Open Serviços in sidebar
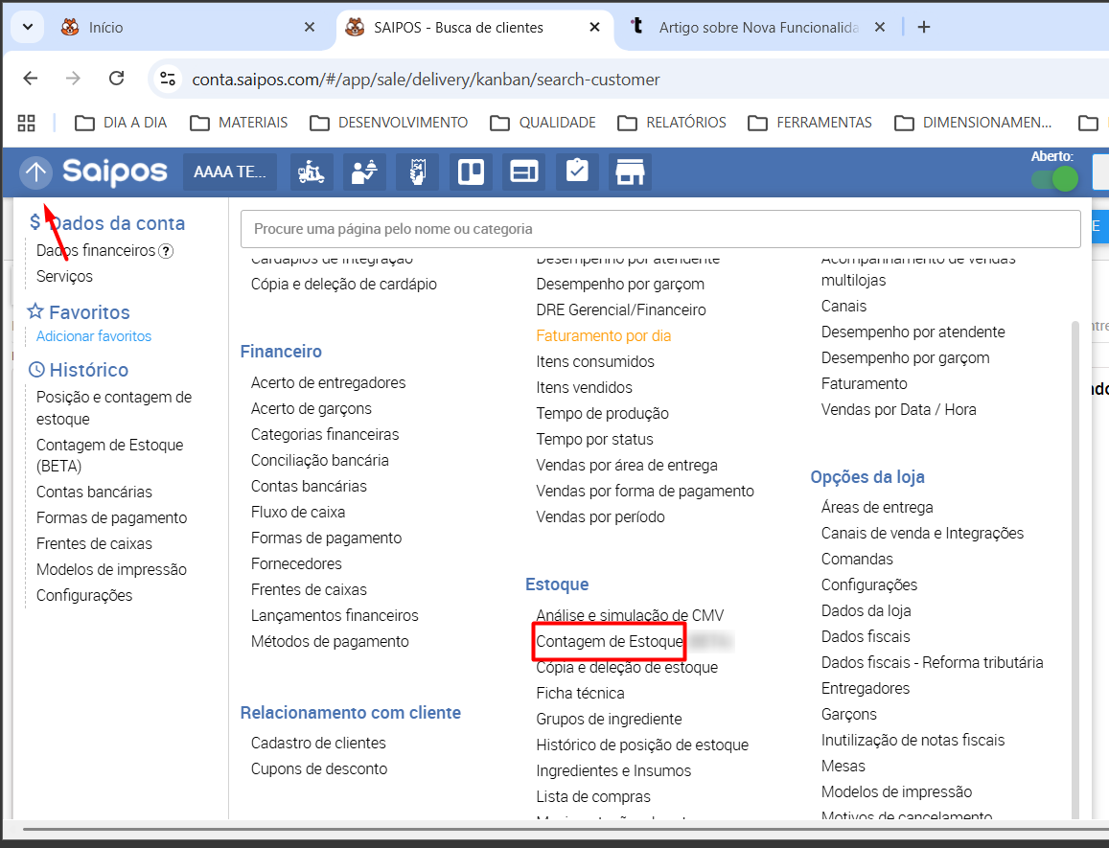Image resolution: width=1109 pixels, height=848 pixels. [64, 277]
